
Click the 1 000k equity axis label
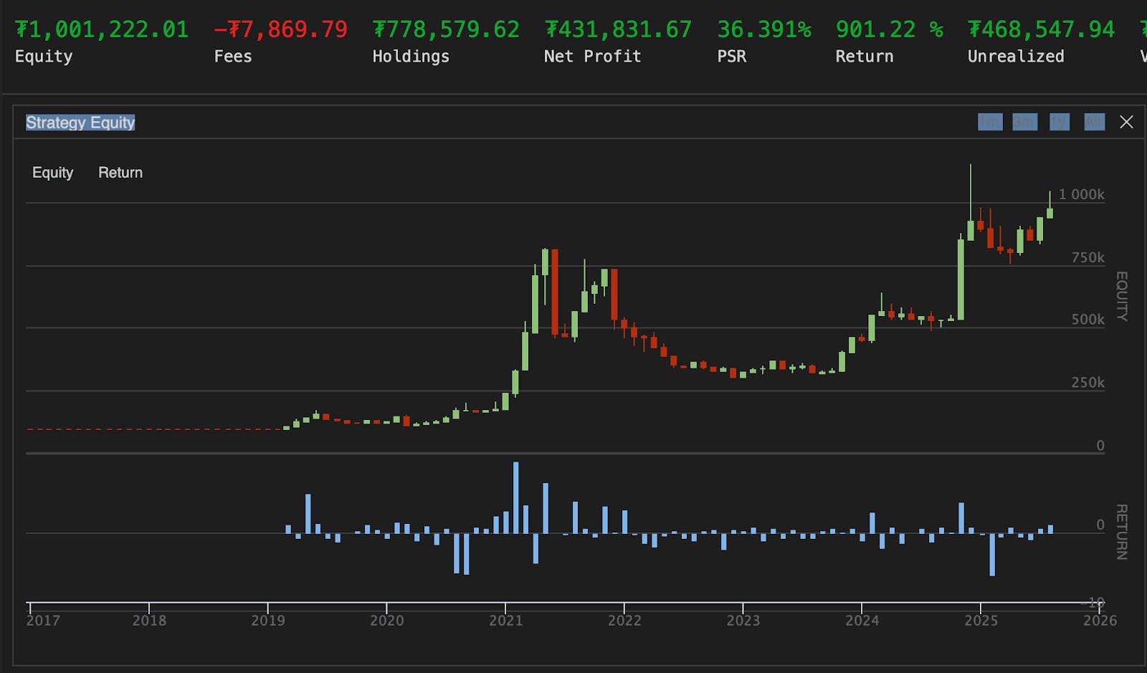(1082, 195)
